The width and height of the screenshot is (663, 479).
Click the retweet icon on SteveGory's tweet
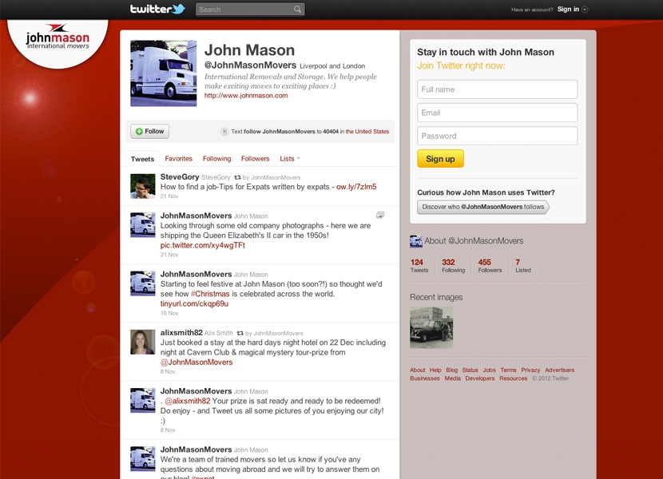(237, 177)
